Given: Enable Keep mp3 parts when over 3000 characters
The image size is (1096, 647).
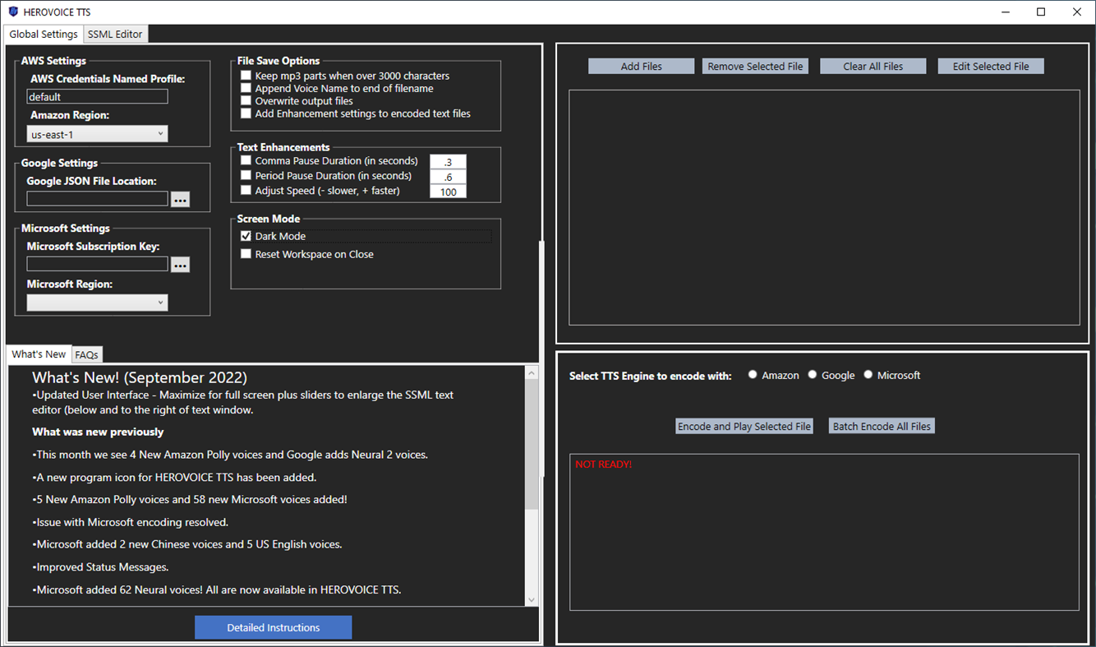Looking at the screenshot, I should coord(246,75).
